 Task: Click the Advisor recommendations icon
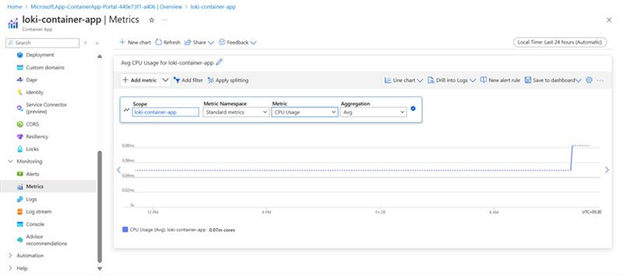pos(20,240)
